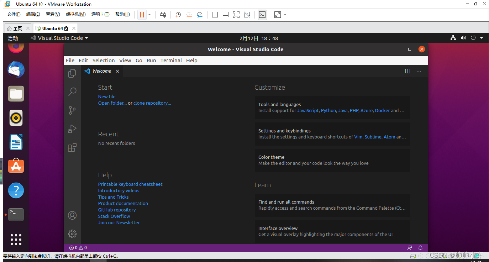
Task: Toggle the VMware library panel
Action: pos(215,15)
